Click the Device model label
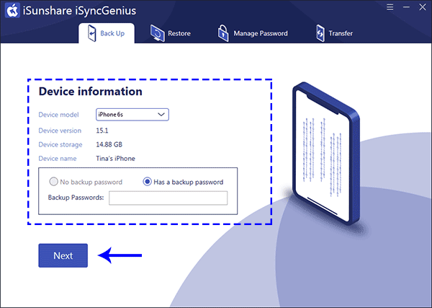The height and width of the screenshot is (308, 432). [x=59, y=115]
